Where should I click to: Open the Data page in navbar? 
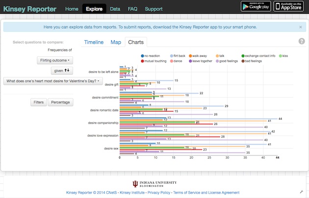115,9
